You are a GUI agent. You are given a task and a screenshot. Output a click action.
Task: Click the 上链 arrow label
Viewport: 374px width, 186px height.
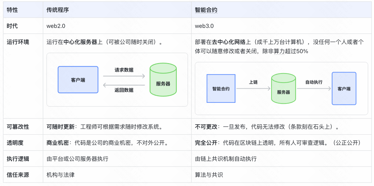[x=253, y=82]
